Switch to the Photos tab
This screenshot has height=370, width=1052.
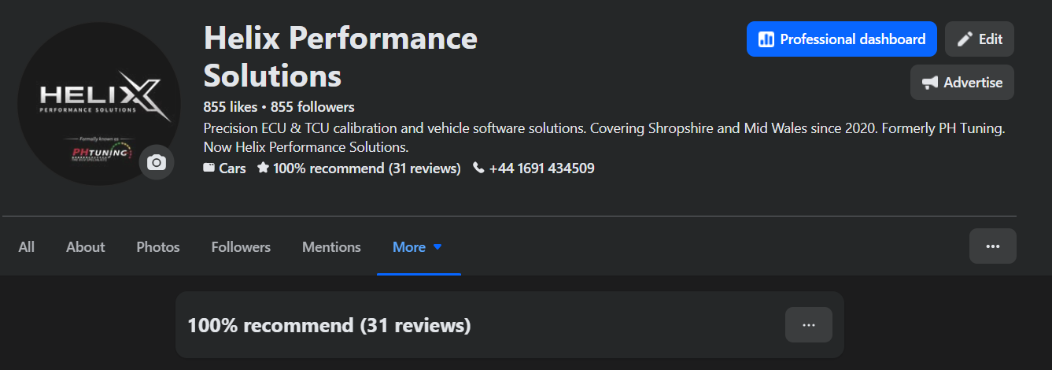click(x=158, y=246)
